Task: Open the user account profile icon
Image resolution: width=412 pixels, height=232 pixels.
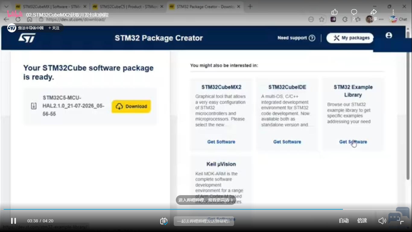Action: [x=389, y=35]
